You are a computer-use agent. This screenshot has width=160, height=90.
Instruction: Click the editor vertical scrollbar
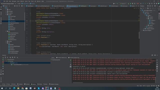click(x=139, y=35)
